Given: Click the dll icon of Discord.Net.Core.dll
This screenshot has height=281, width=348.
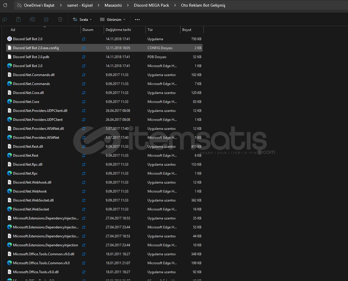Looking at the screenshot, I should coord(10,93).
